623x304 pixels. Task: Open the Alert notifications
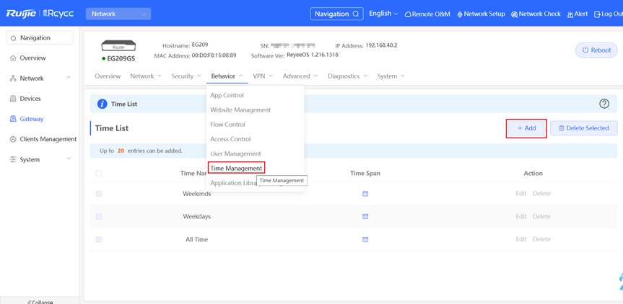578,14
